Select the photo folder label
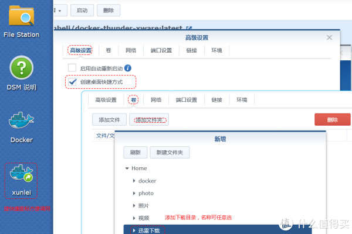This screenshot has width=352, height=234. (146, 193)
